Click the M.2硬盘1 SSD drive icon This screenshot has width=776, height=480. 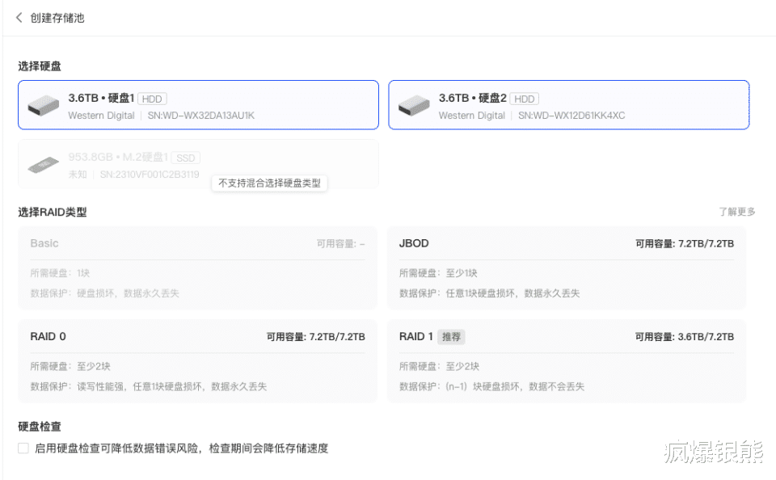44,165
